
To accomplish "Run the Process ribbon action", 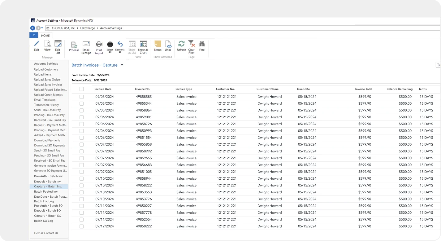I will click(74, 45).
